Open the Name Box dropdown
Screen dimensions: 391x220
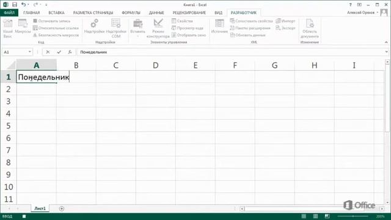[30, 52]
